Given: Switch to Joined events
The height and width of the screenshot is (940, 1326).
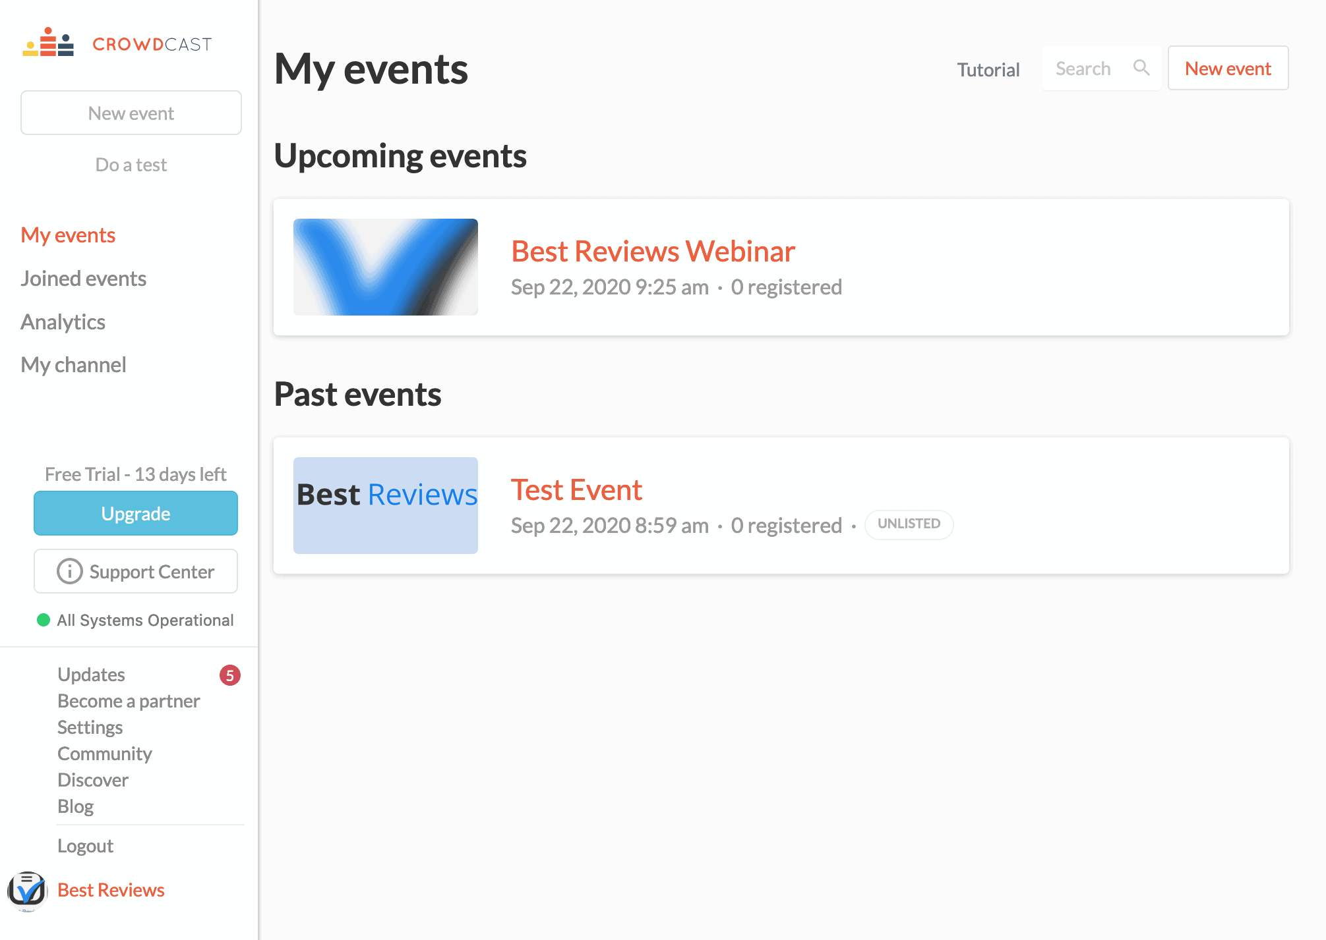Looking at the screenshot, I should tap(83, 278).
